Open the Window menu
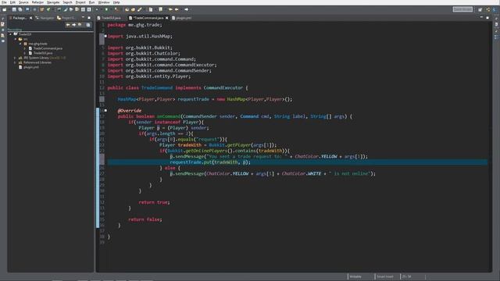This screenshot has width=500, height=281. coord(104,2)
